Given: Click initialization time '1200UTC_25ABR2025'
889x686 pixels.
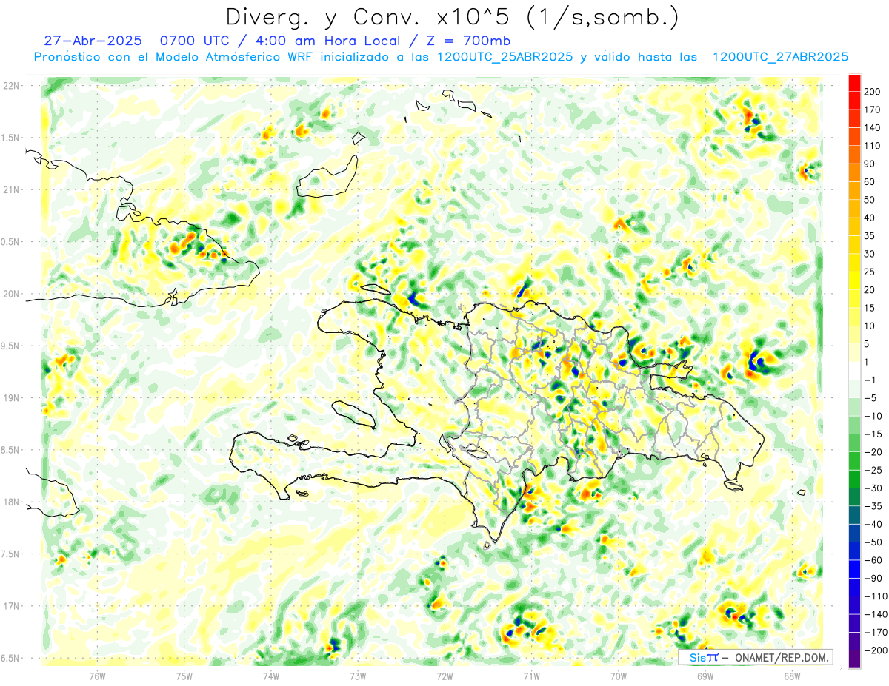Looking at the screenshot, I should 505,56.
